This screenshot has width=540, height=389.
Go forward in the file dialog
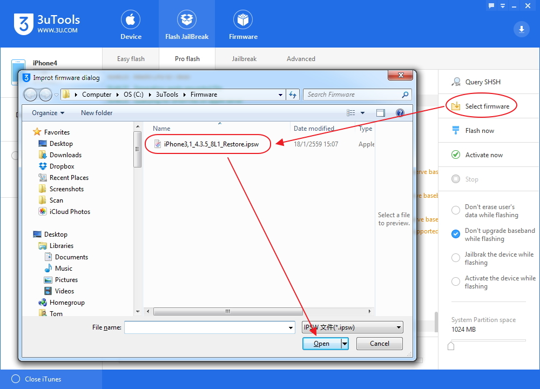[x=45, y=95]
